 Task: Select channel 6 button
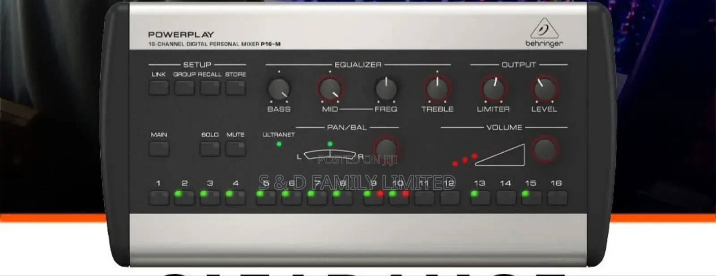coord(291,198)
